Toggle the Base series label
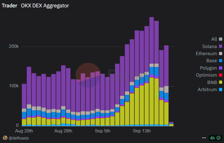 [212, 61]
